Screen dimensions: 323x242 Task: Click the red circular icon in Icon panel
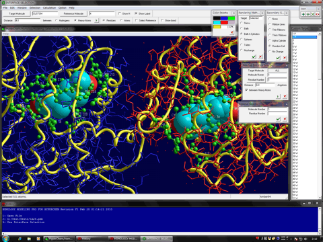(x=317, y=14)
